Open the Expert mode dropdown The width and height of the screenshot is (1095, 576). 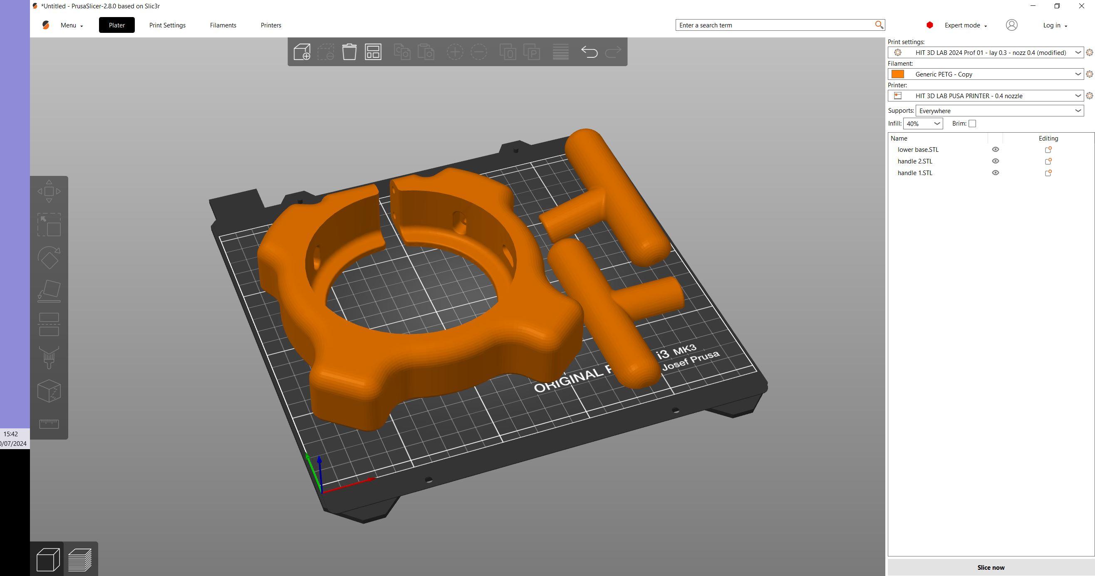pos(965,25)
